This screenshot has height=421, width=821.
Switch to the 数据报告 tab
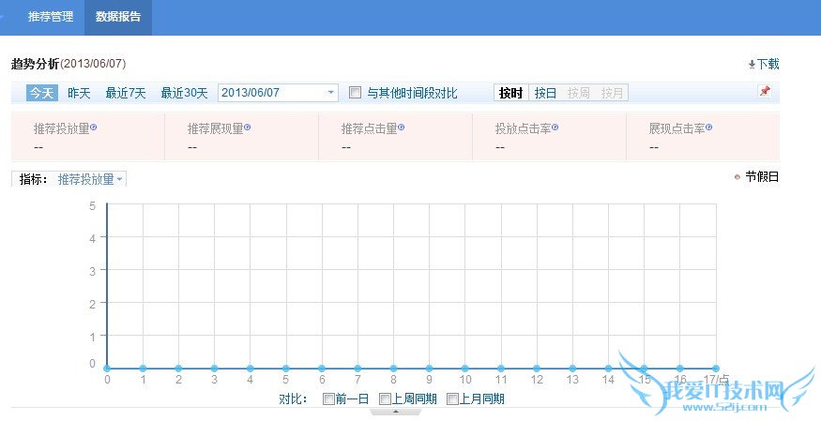pyautogui.click(x=118, y=17)
